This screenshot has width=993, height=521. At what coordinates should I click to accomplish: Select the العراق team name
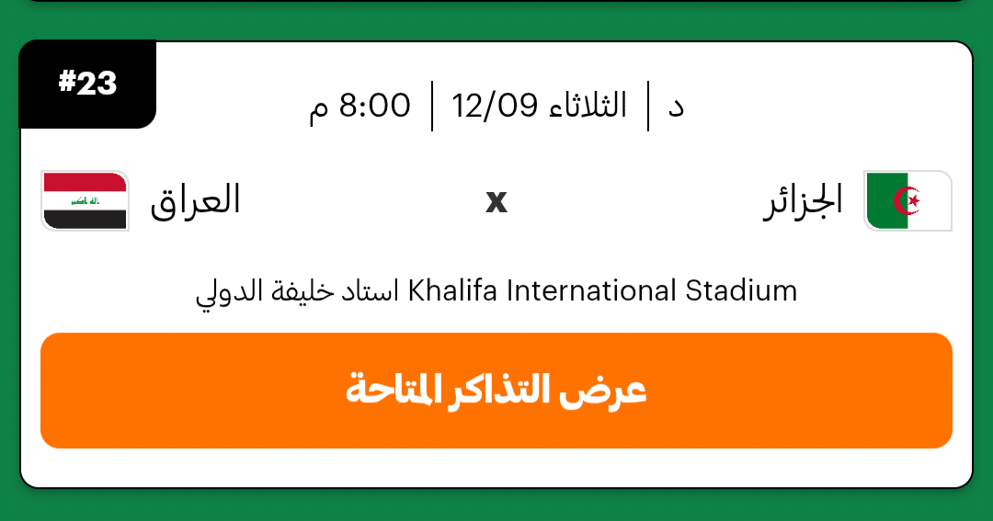(195, 200)
